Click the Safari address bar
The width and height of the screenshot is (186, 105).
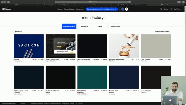[x=93, y=2]
